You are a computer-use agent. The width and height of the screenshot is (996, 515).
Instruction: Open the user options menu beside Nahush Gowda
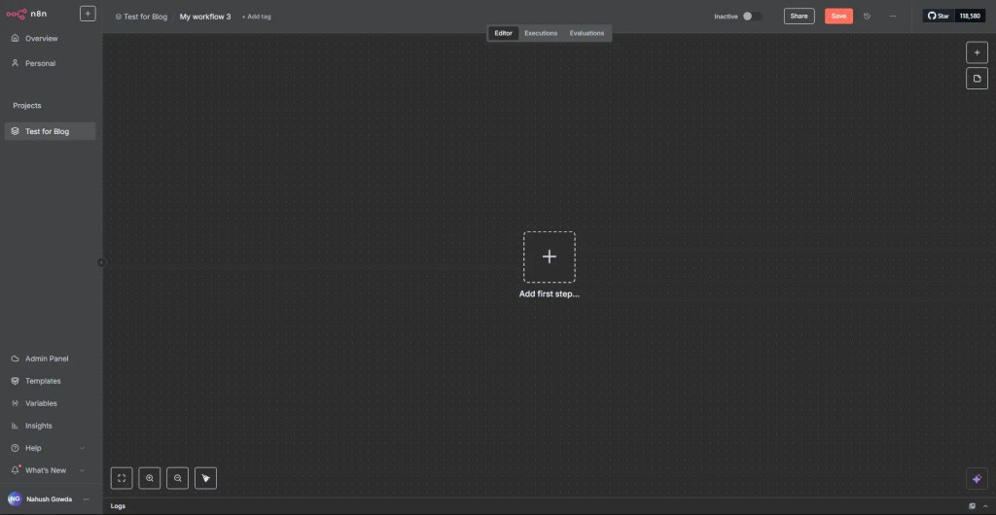coord(87,499)
